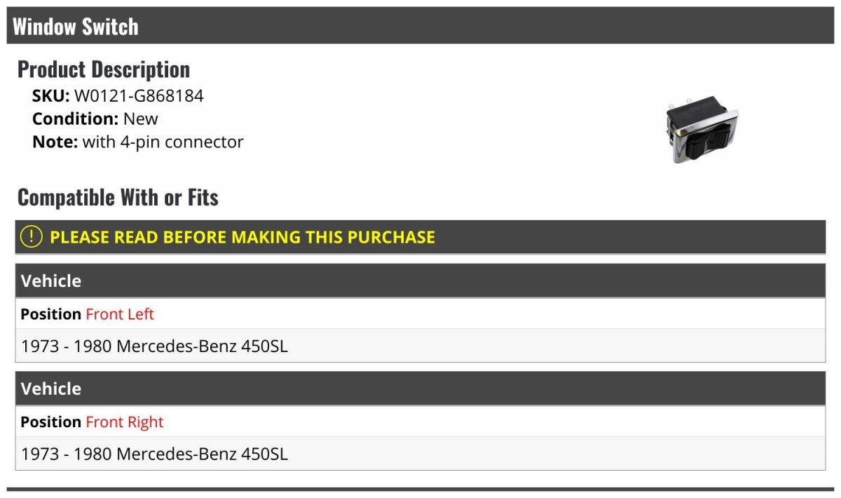Image resolution: width=841 pixels, height=498 pixels.
Task: Click the SKU label
Action: pyautogui.click(x=51, y=96)
